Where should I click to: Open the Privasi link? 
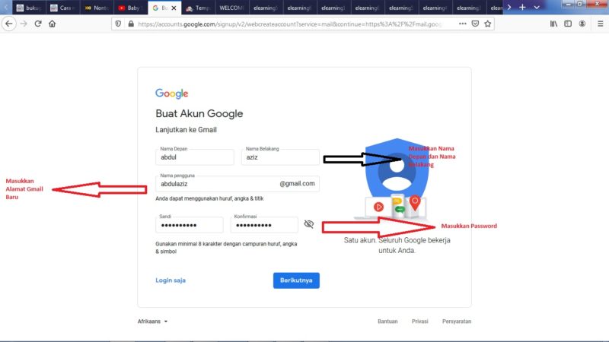click(420, 321)
